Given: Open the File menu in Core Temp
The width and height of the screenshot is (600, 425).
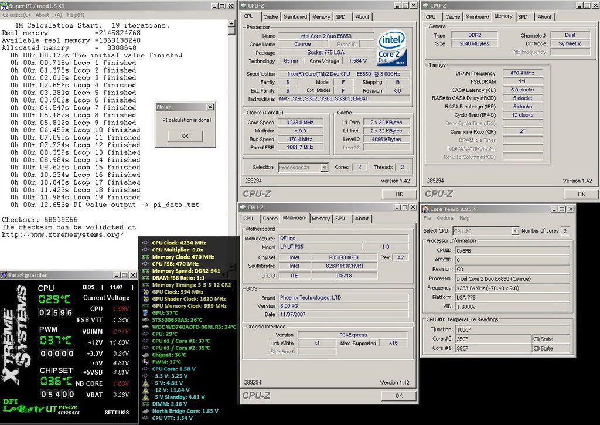Looking at the screenshot, I should (x=427, y=218).
